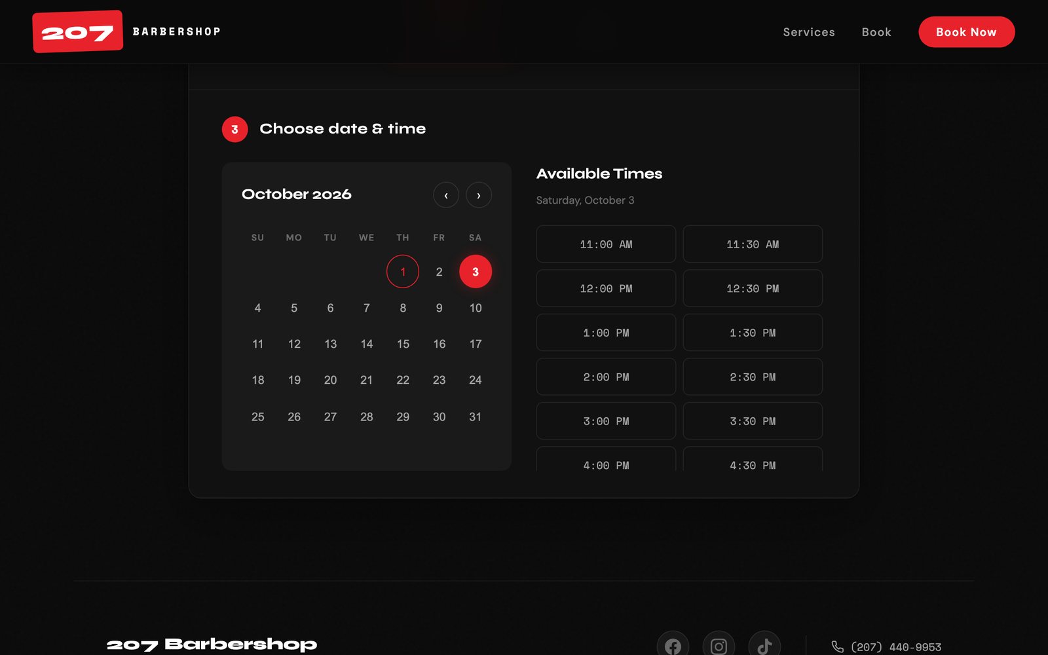Go to next month arrow
The width and height of the screenshot is (1048, 655).
click(479, 195)
